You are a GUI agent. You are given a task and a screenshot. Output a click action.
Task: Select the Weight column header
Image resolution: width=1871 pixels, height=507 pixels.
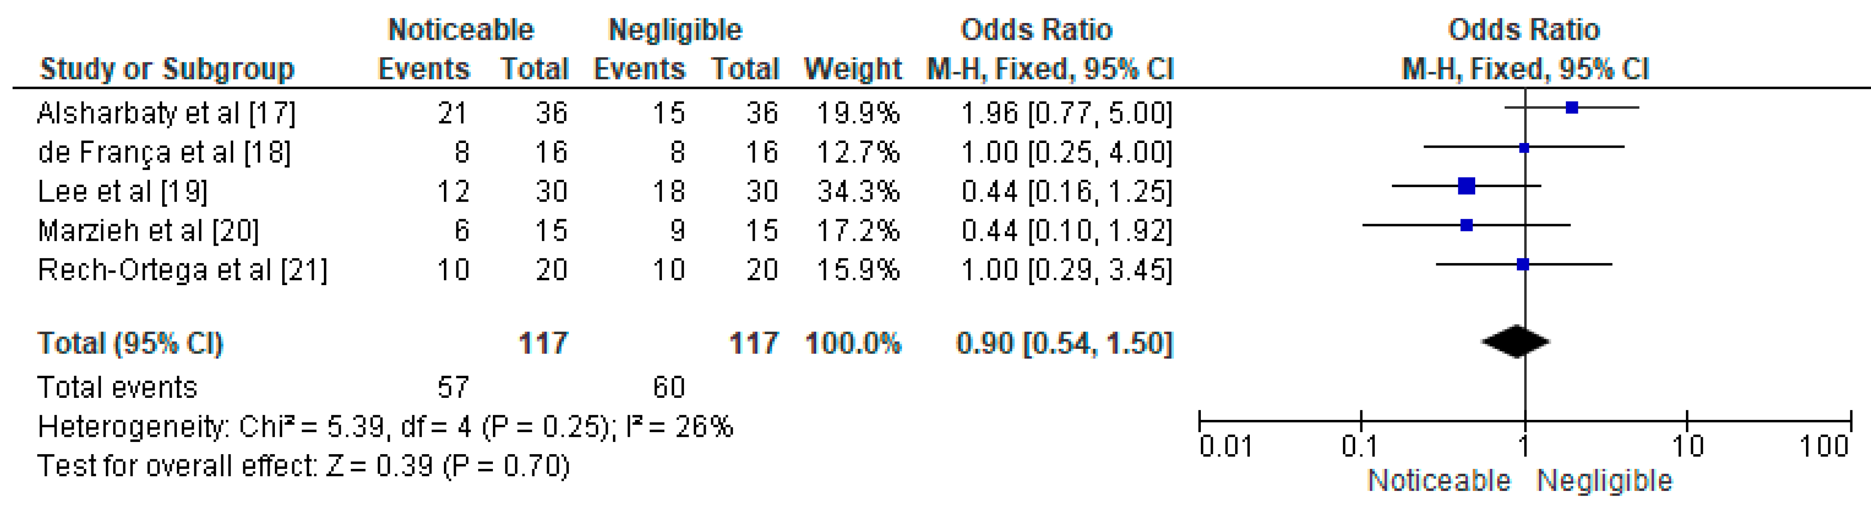pos(853,69)
